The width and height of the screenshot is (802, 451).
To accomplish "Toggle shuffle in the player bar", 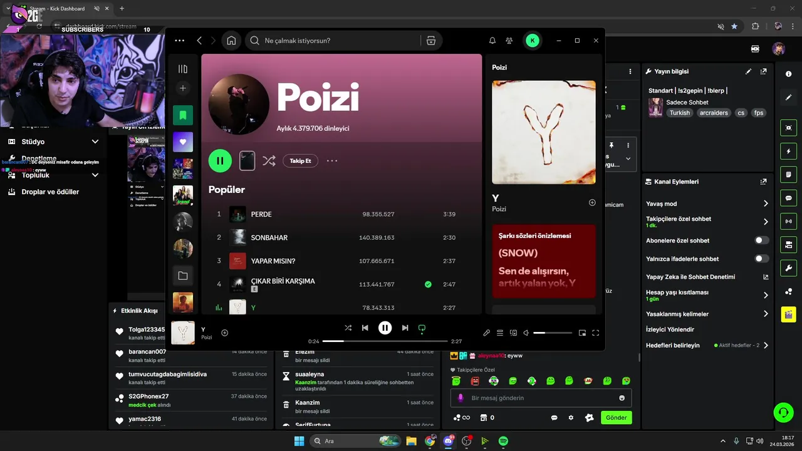I will coord(348,328).
